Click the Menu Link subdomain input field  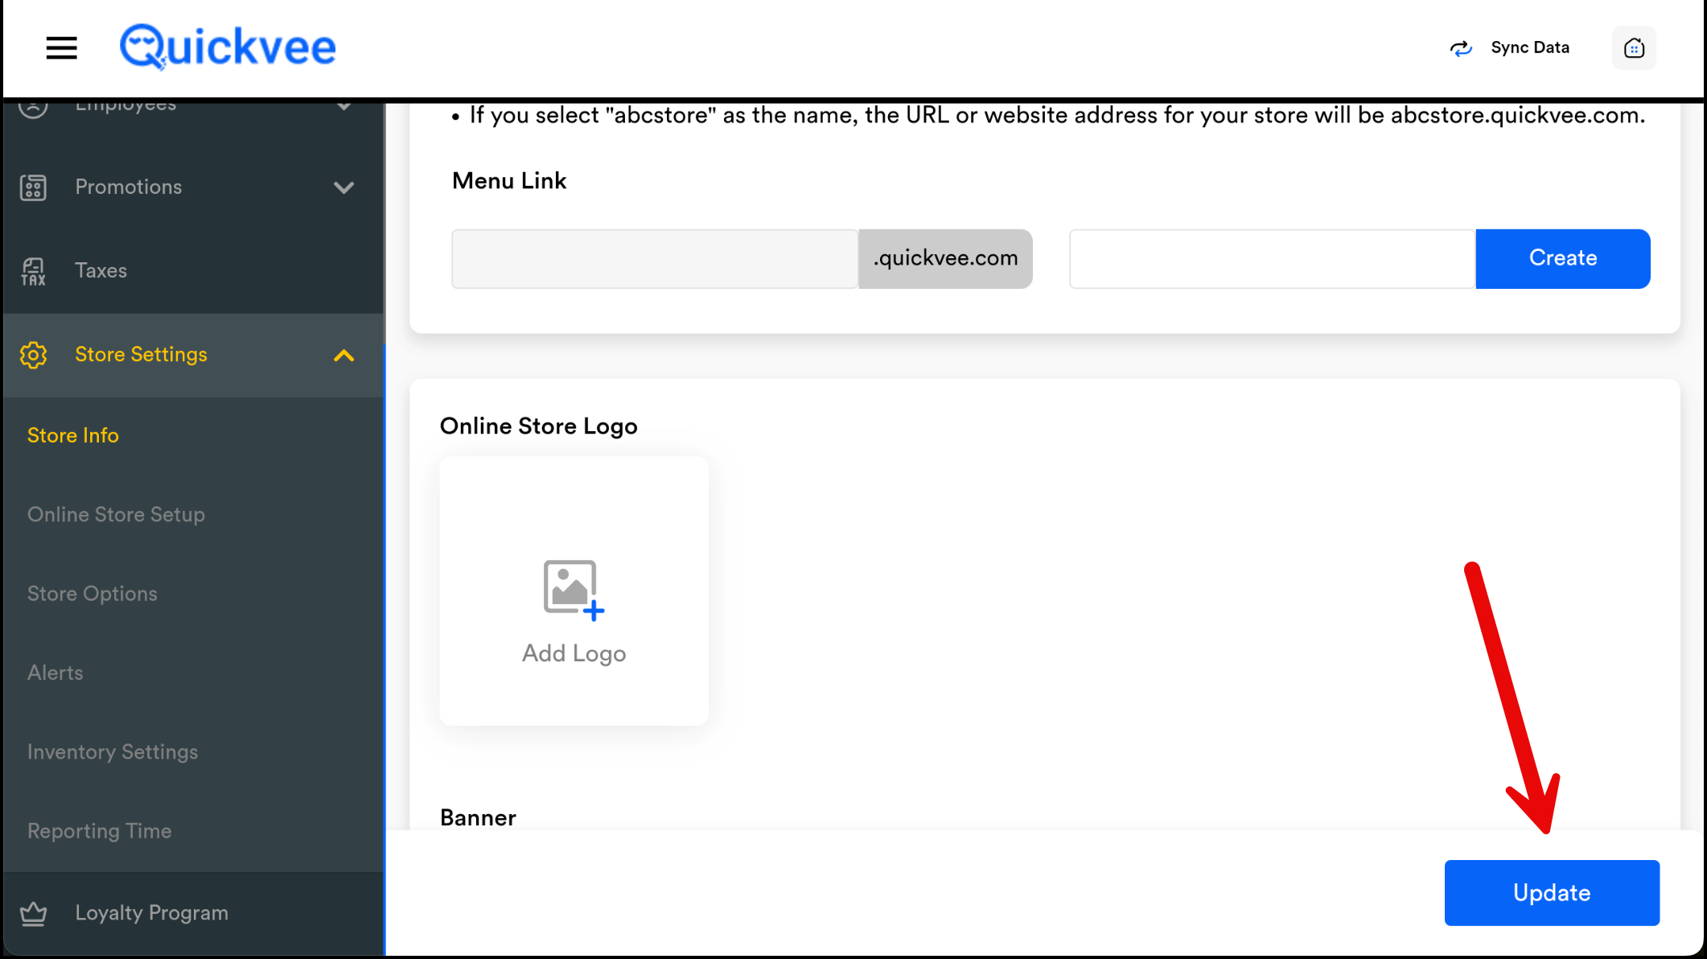tap(654, 259)
